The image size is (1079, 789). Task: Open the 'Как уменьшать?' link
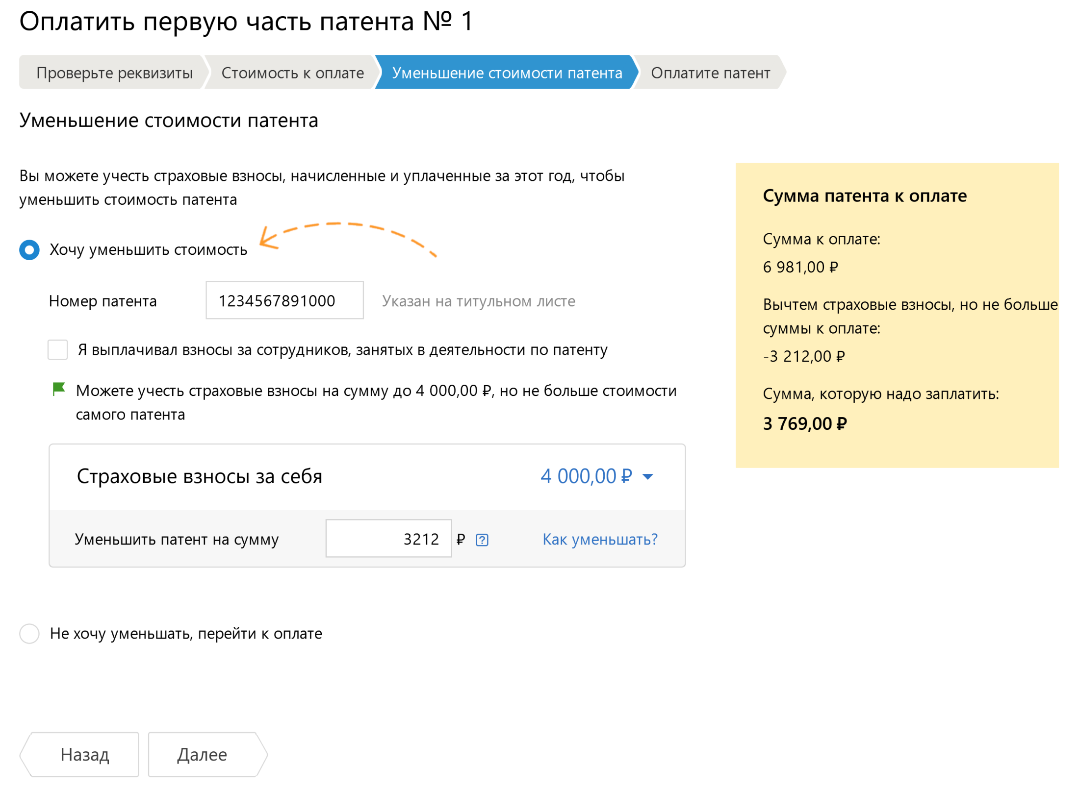coord(599,539)
